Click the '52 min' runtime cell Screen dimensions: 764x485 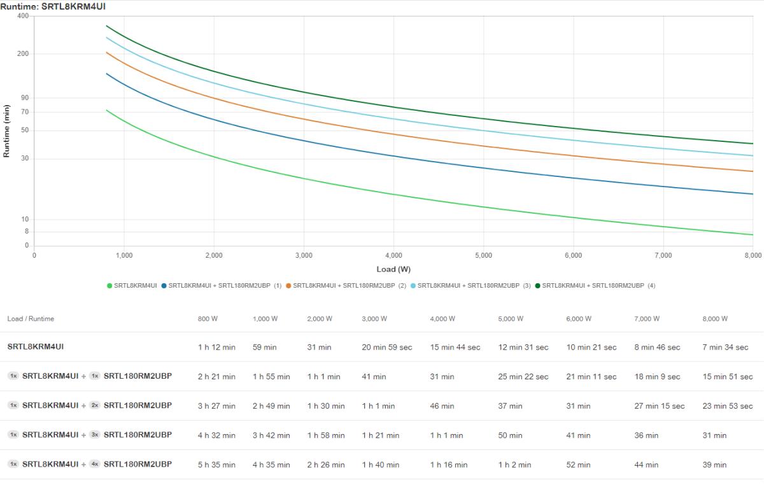(x=579, y=465)
